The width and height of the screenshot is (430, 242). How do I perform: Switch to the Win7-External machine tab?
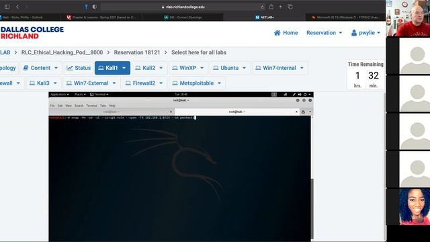(x=91, y=83)
